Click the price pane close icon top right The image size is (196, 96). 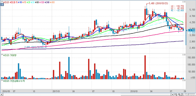[x=185, y=2]
